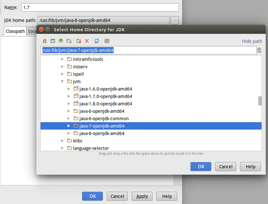
Task: Click Cancel in the SDK settings window
Action: tap(117, 196)
